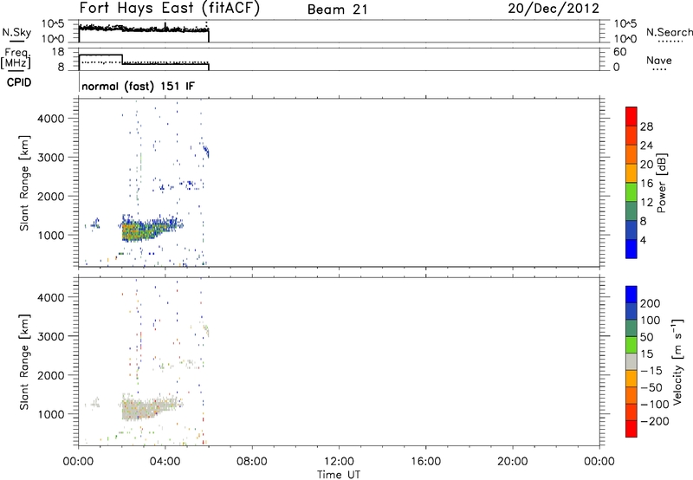Click the red top segment of Power color bar

(631, 116)
